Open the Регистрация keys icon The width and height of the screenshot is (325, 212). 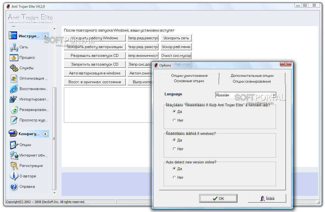[x=14, y=166]
